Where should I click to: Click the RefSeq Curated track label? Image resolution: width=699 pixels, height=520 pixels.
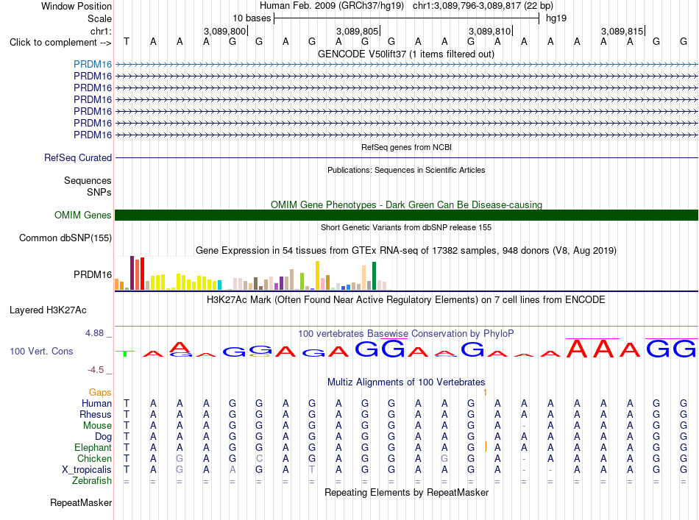point(78,157)
